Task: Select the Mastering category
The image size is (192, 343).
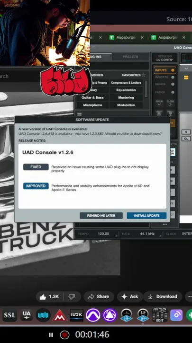Action: tap(126, 98)
